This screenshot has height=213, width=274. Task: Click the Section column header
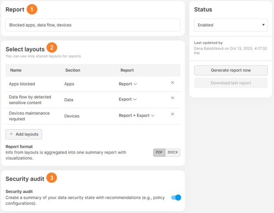72,70
